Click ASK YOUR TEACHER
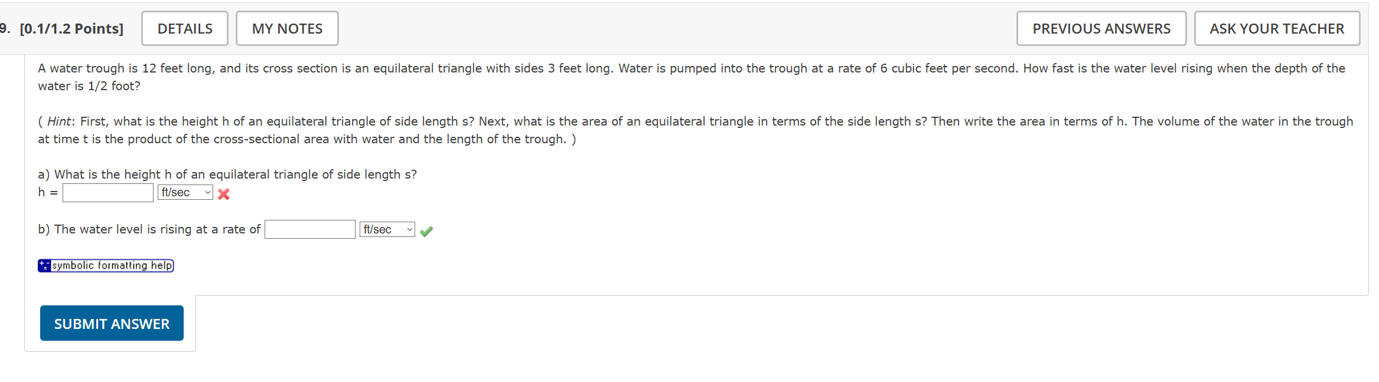The image size is (1379, 382). click(x=1277, y=28)
